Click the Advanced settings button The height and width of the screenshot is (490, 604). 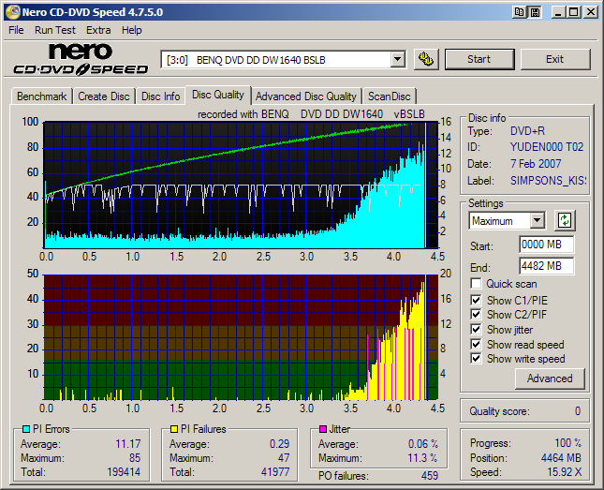[550, 379]
